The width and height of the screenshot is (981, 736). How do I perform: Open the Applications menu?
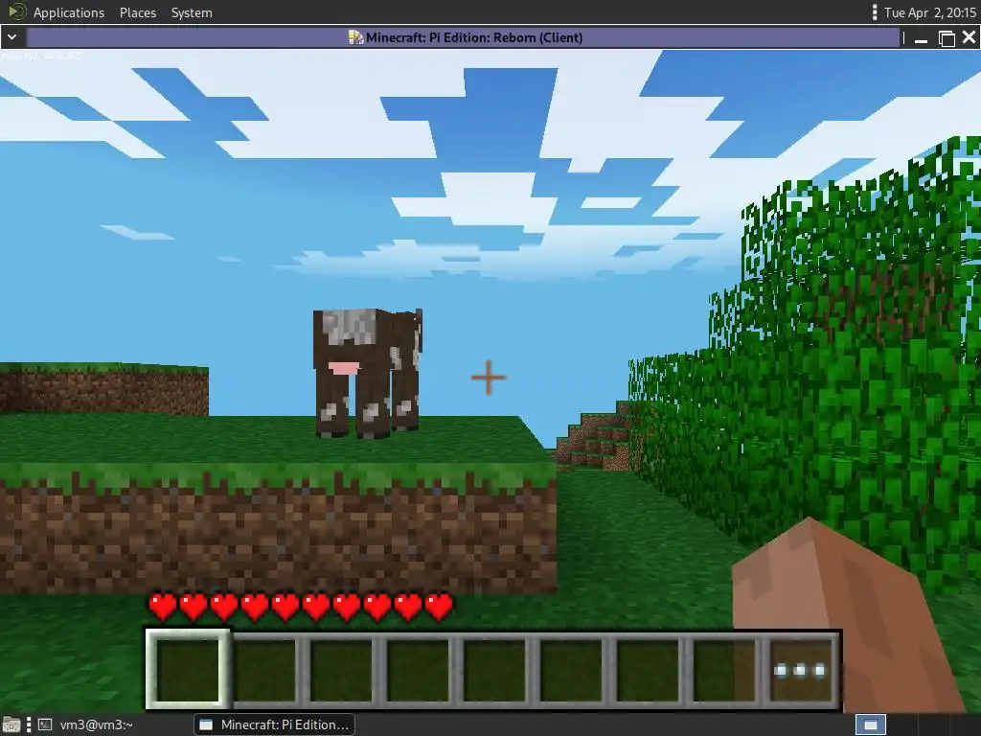[69, 12]
